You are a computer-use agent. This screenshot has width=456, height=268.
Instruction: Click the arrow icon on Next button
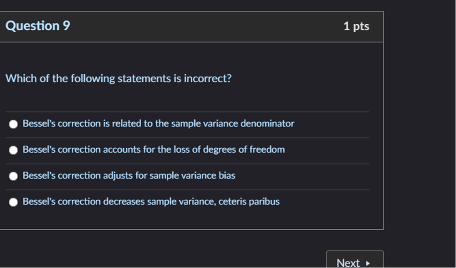[367, 263]
